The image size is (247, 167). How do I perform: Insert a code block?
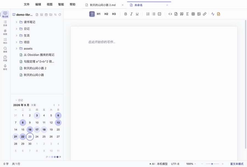176,14
